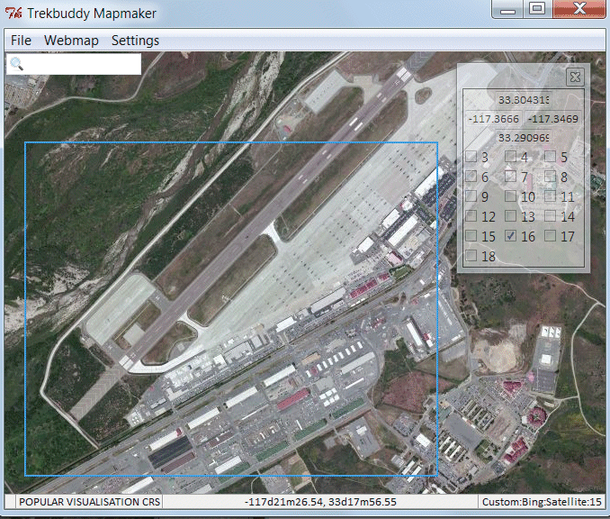Click the Trekbuddy Mapmaker title bar icon
This screenshot has height=519, width=610.
pyautogui.click(x=13, y=14)
